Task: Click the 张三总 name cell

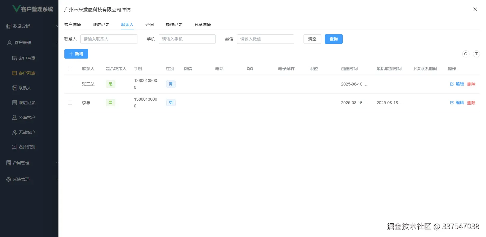Action: pyautogui.click(x=88, y=84)
